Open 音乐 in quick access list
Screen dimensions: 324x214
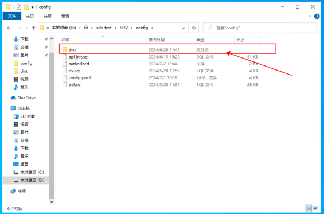tap(25, 87)
